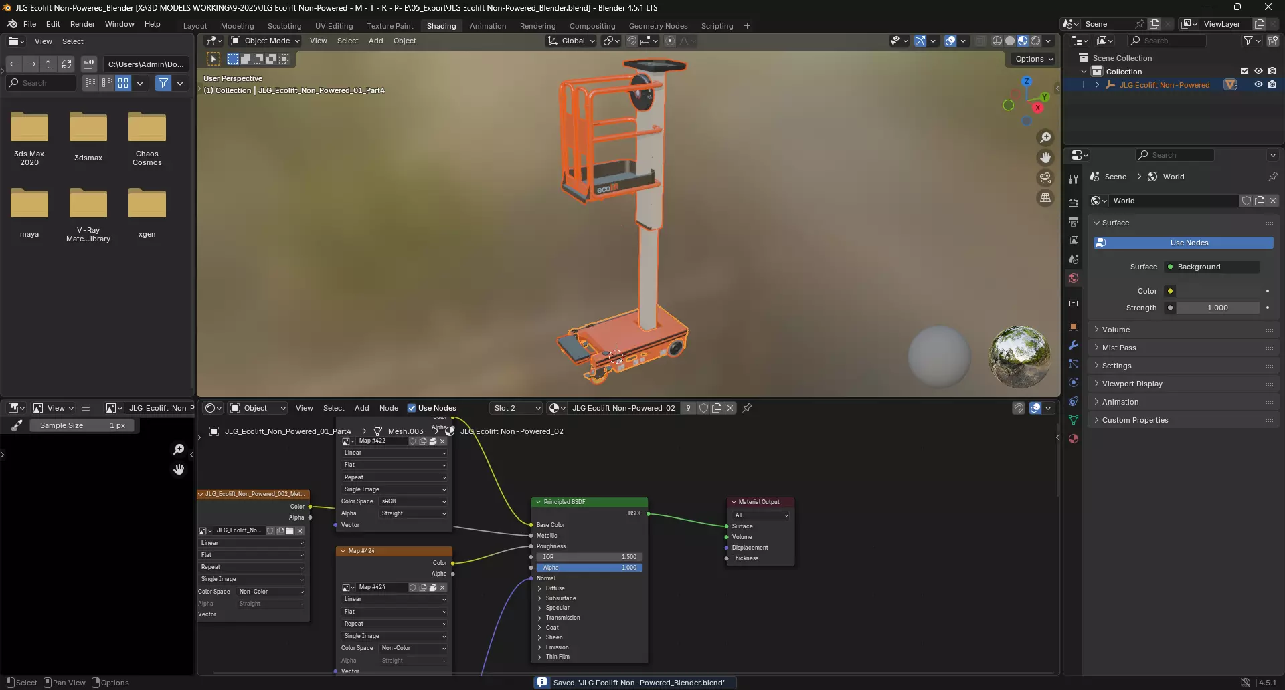Open the Tool properties tab
This screenshot has height=690, width=1285.
1074,179
